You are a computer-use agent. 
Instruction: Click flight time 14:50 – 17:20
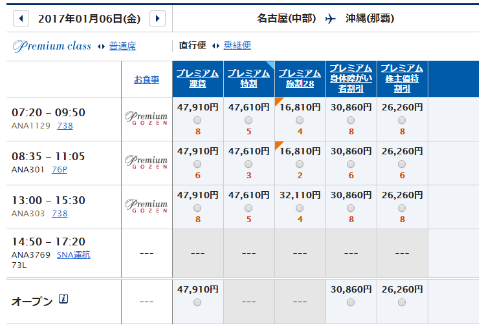49,242
